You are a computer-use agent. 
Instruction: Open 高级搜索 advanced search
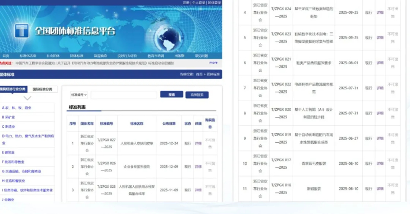pos(197,95)
